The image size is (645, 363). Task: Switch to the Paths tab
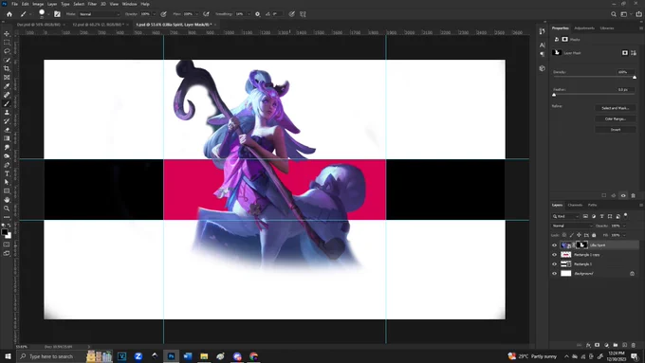592,205
